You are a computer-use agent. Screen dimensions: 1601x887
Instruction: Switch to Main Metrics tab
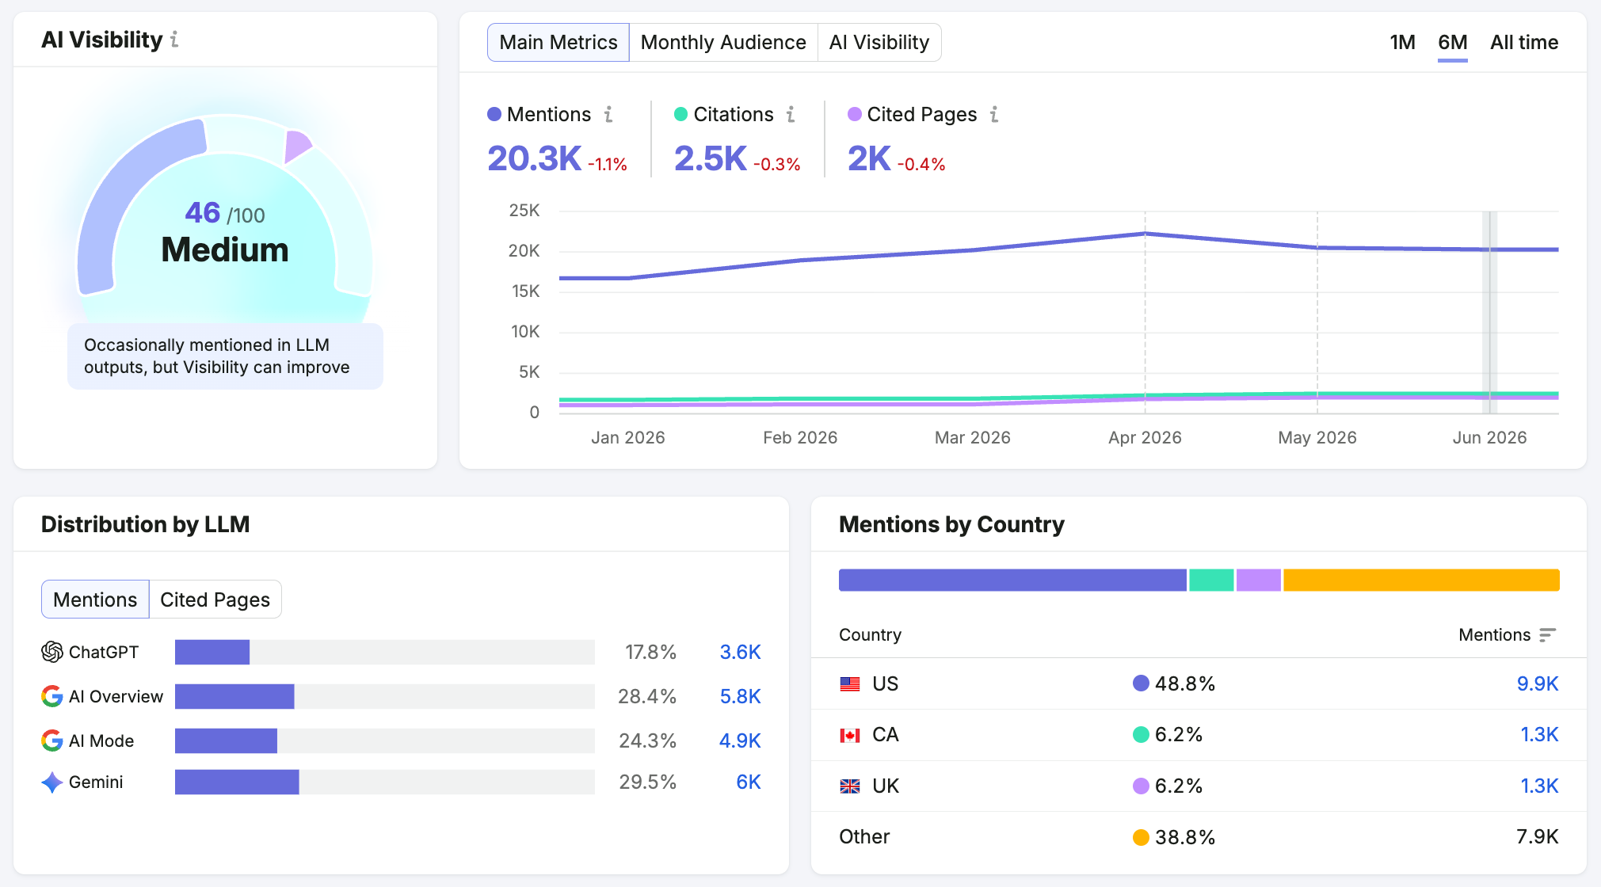pos(558,42)
